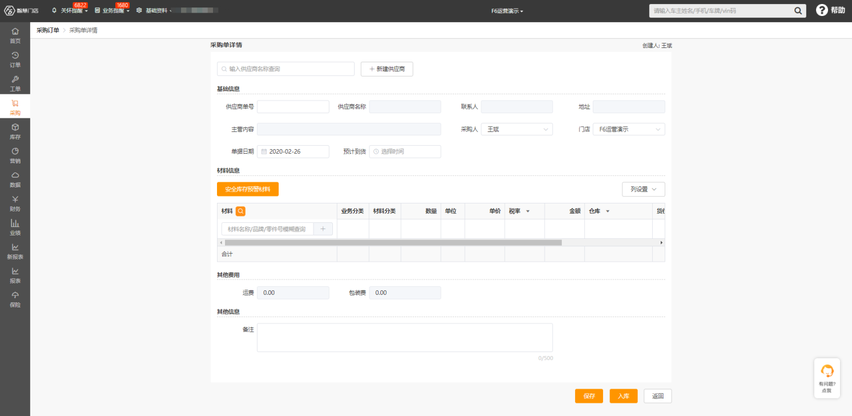This screenshot has width=852, height=416.
Task: Open the 订单 orders sidebar icon
Action: coord(15,59)
